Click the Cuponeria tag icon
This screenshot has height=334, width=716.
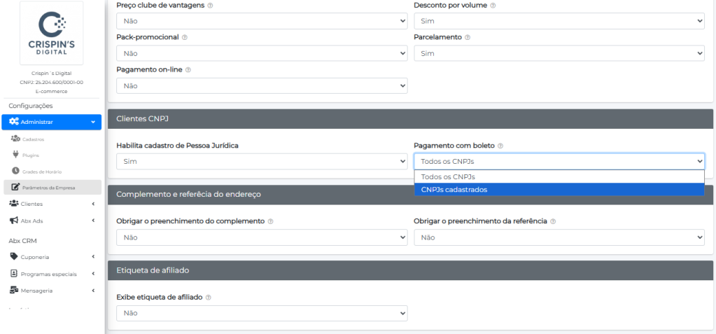pyautogui.click(x=14, y=256)
